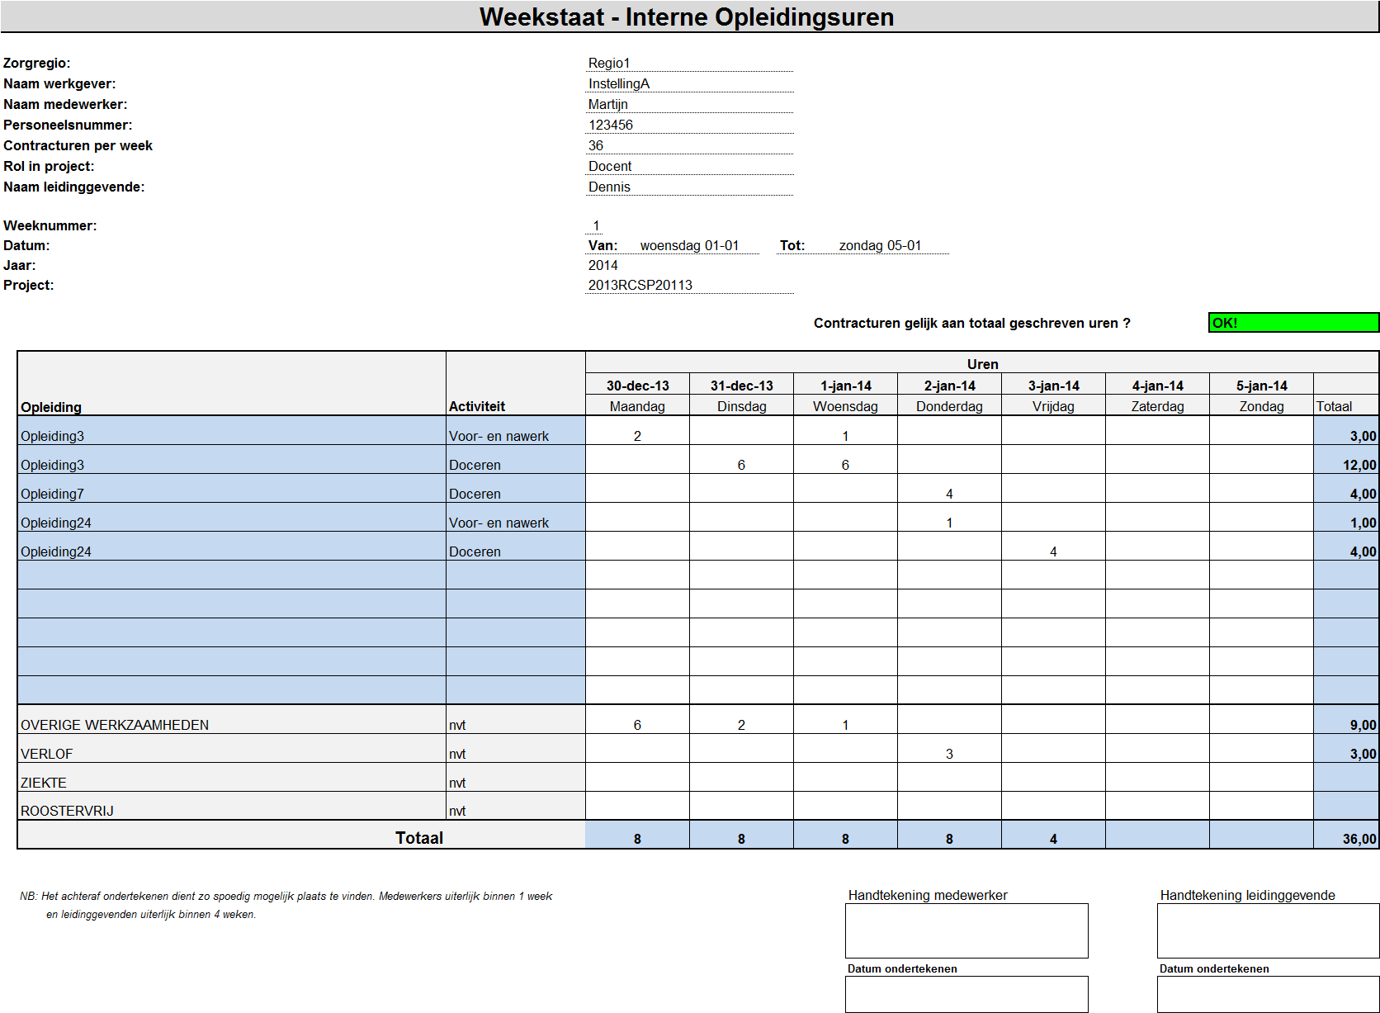1380x1013 pixels.
Task: Select Maandag hours 6 for overige werkzaamheden
Action: click(x=637, y=720)
